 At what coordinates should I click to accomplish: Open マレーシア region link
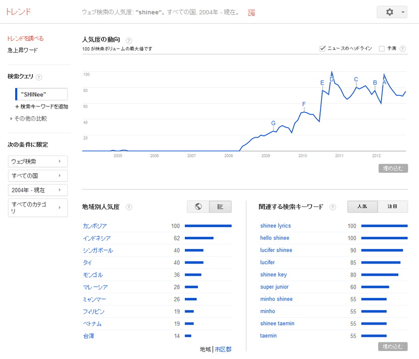point(95,287)
